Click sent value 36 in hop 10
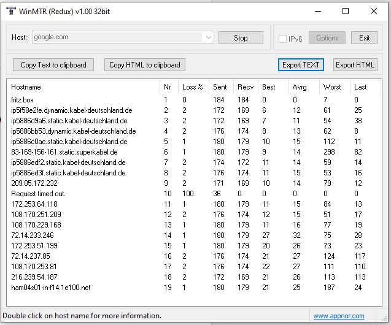Screen dimensions: 391x325 tap(217, 194)
